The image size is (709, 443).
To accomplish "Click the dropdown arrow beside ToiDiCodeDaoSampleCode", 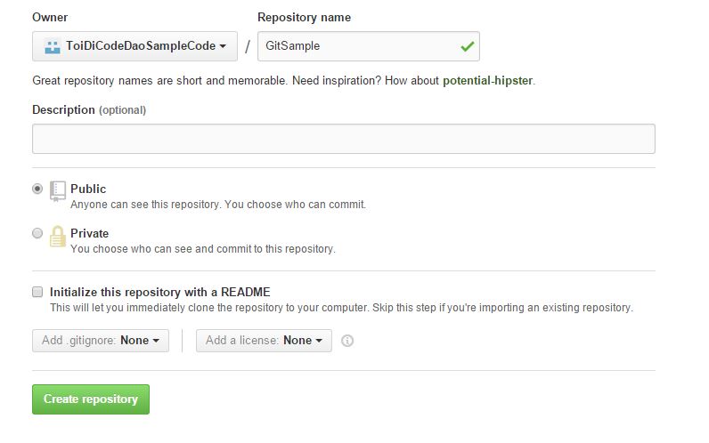I will (x=223, y=46).
